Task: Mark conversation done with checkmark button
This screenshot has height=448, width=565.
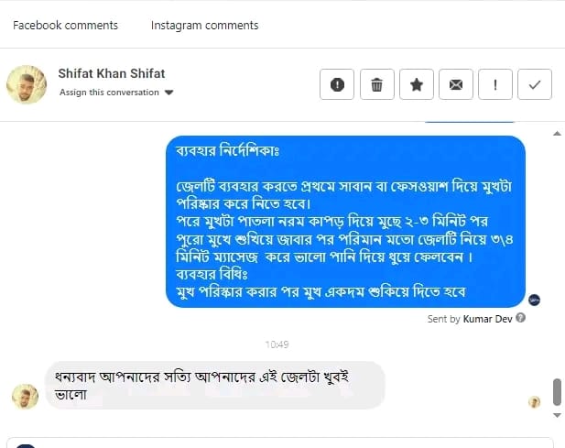Action: tap(534, 84)
